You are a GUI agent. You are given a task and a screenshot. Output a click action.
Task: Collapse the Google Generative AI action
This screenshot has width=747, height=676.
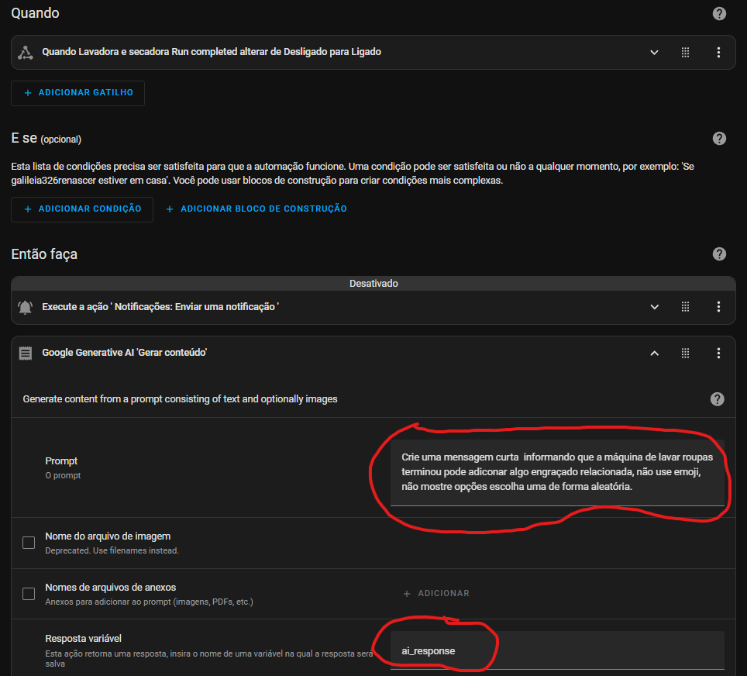(x=654, y=354)
